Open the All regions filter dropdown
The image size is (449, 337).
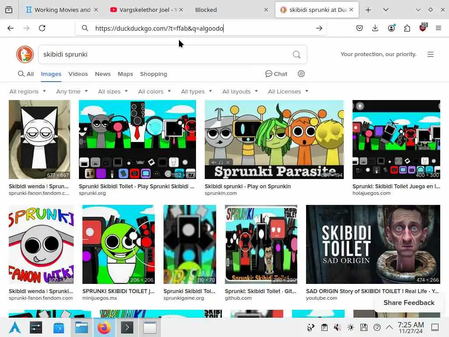pos(28,91)
